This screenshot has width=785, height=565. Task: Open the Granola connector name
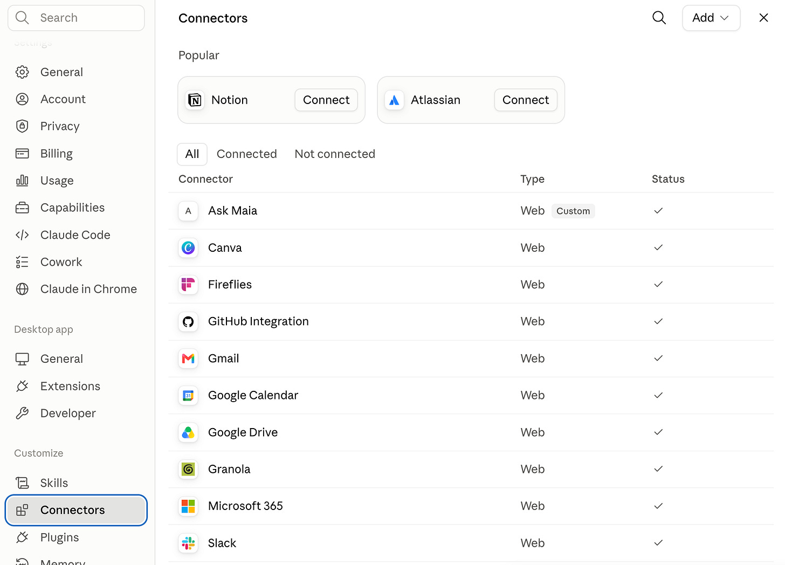(229, 470)
